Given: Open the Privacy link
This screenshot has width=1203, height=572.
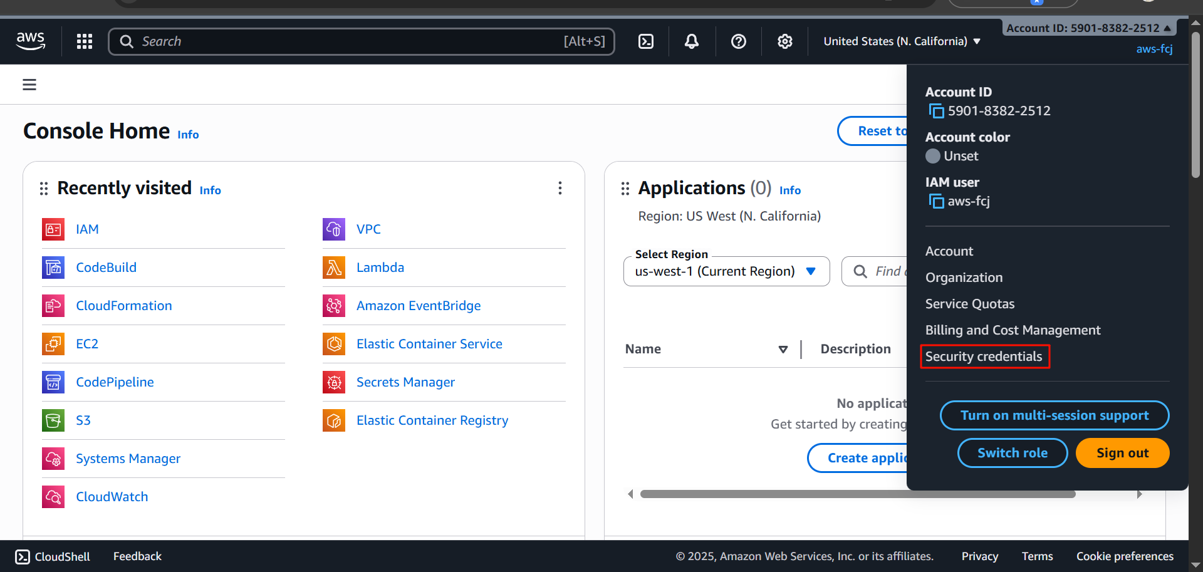Looking at the screenshot, I should coord(980,556).
